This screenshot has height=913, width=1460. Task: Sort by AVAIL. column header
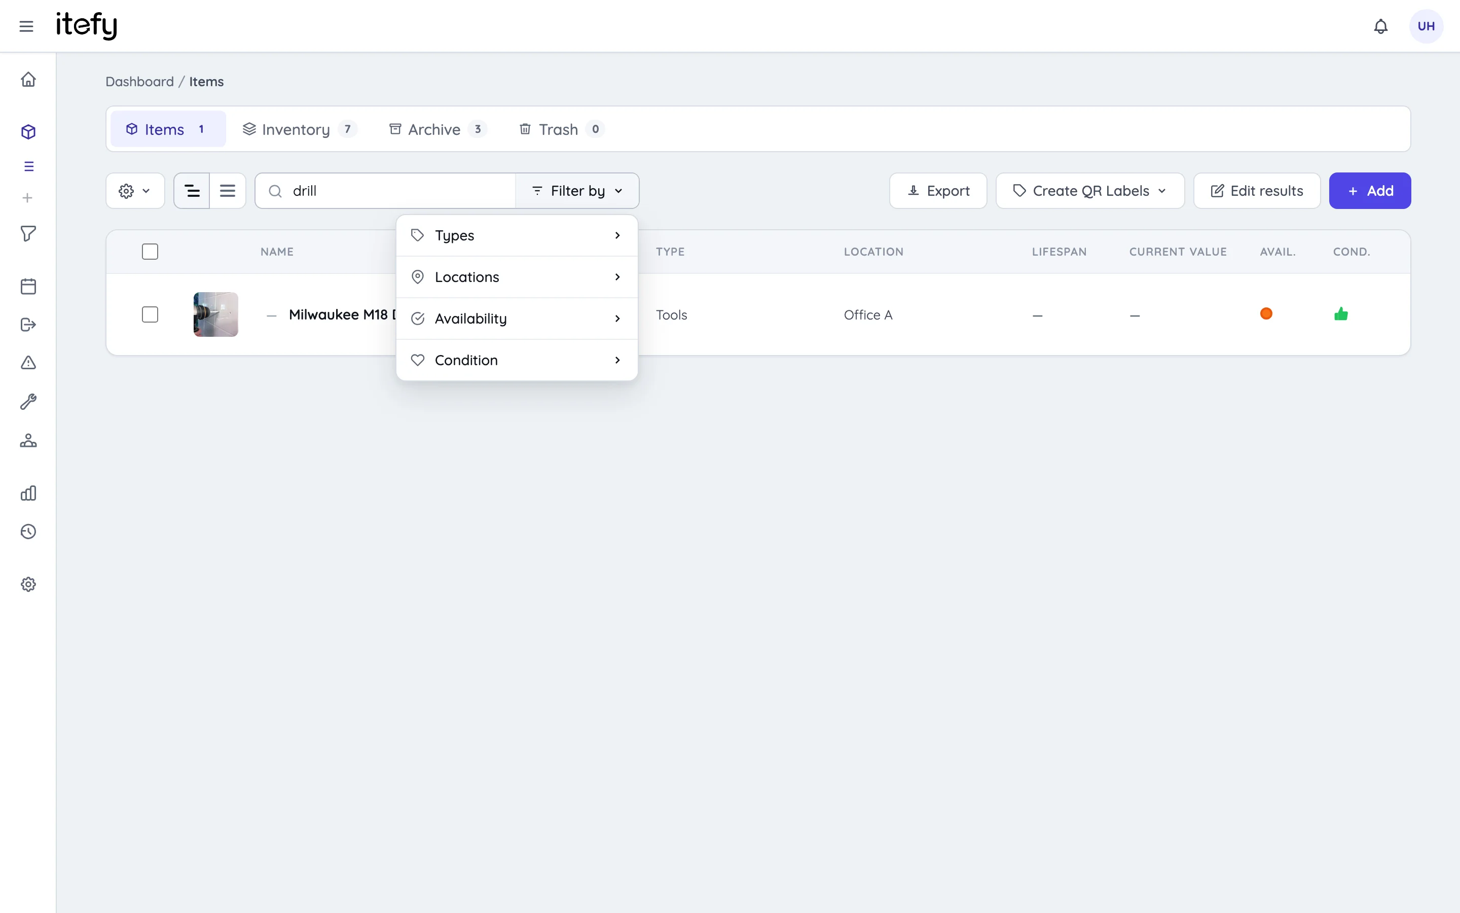tap(1277, 252)
